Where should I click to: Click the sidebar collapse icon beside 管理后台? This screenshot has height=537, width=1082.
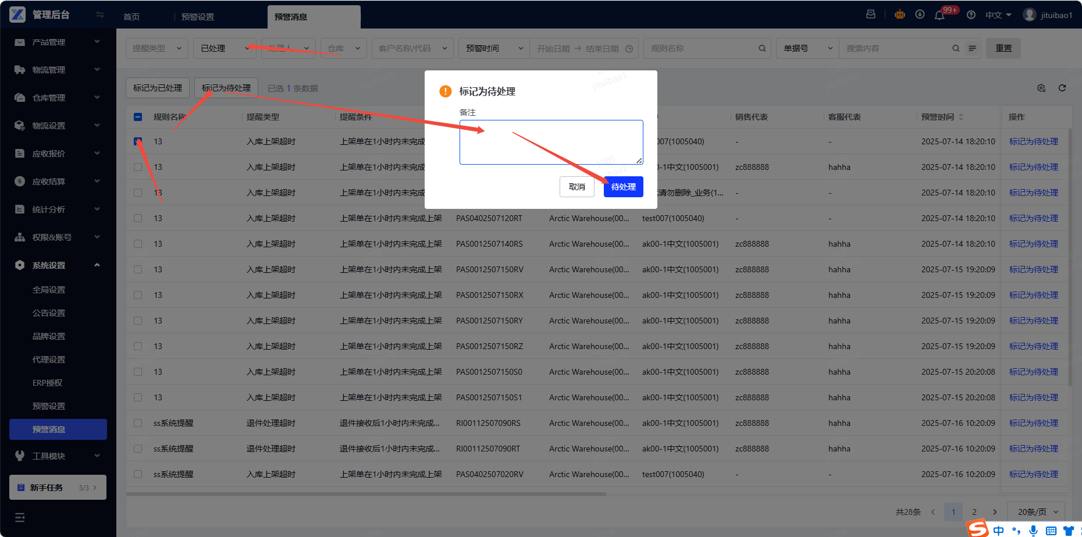point(100,15)
